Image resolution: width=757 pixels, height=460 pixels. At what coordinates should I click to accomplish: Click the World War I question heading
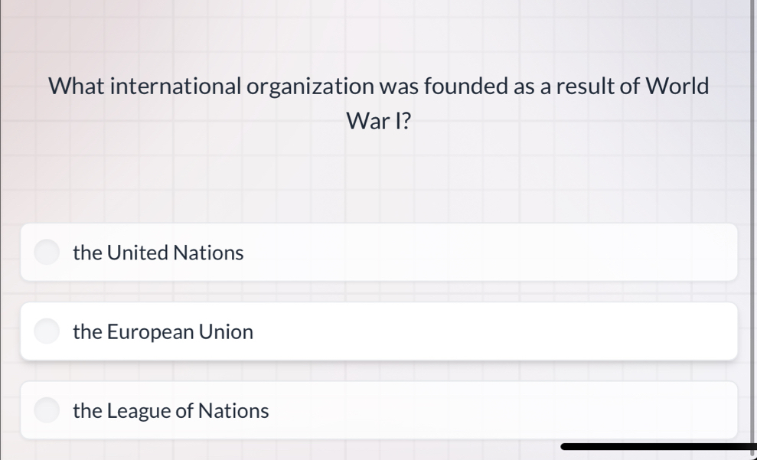coord(379,103)
